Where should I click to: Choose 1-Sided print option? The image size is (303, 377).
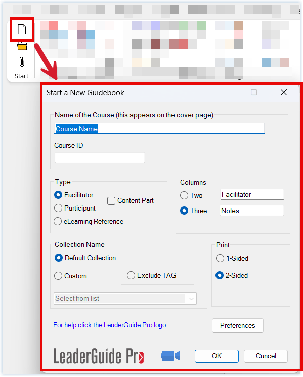pyautogui.click(x=220, y=258)
